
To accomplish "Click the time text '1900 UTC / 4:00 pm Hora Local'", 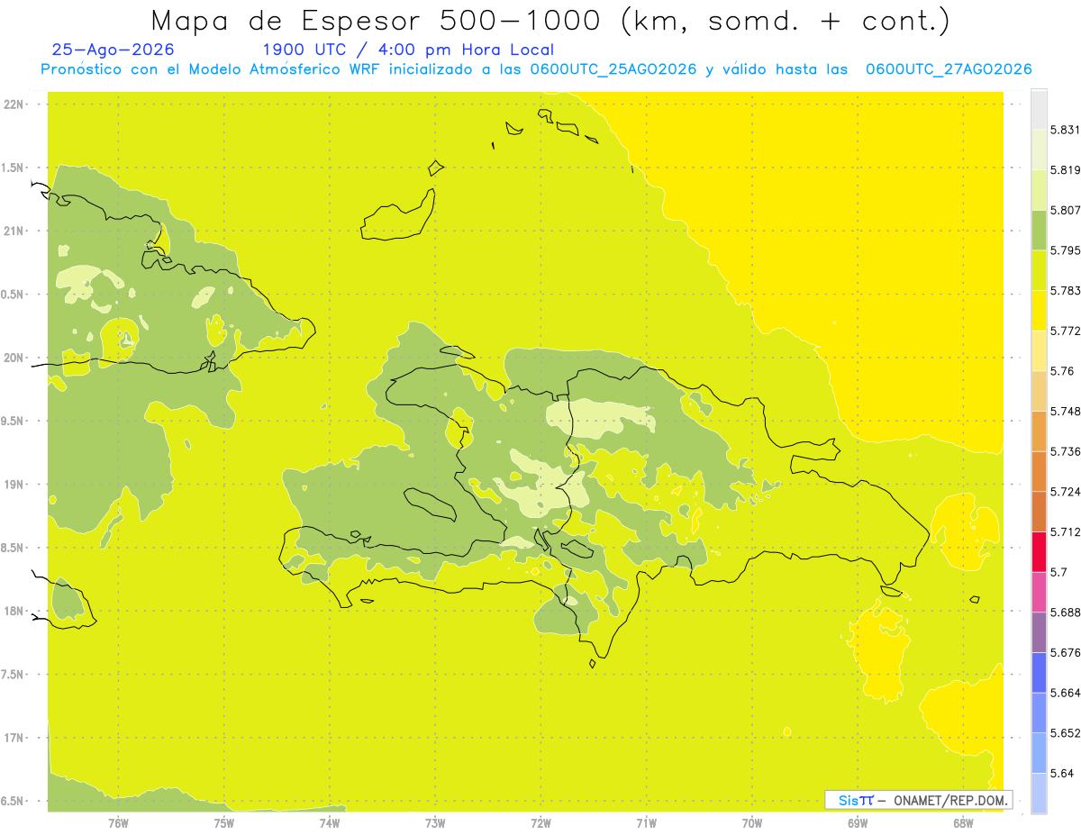I will [408, 50].
